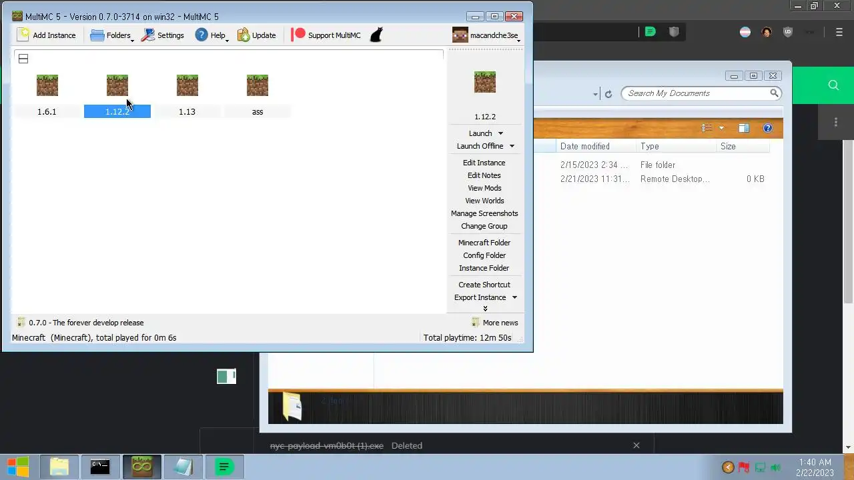This screenshot has height=480, width=854.
Task: Click the Update toolbar button
Action: coord(257,35)
